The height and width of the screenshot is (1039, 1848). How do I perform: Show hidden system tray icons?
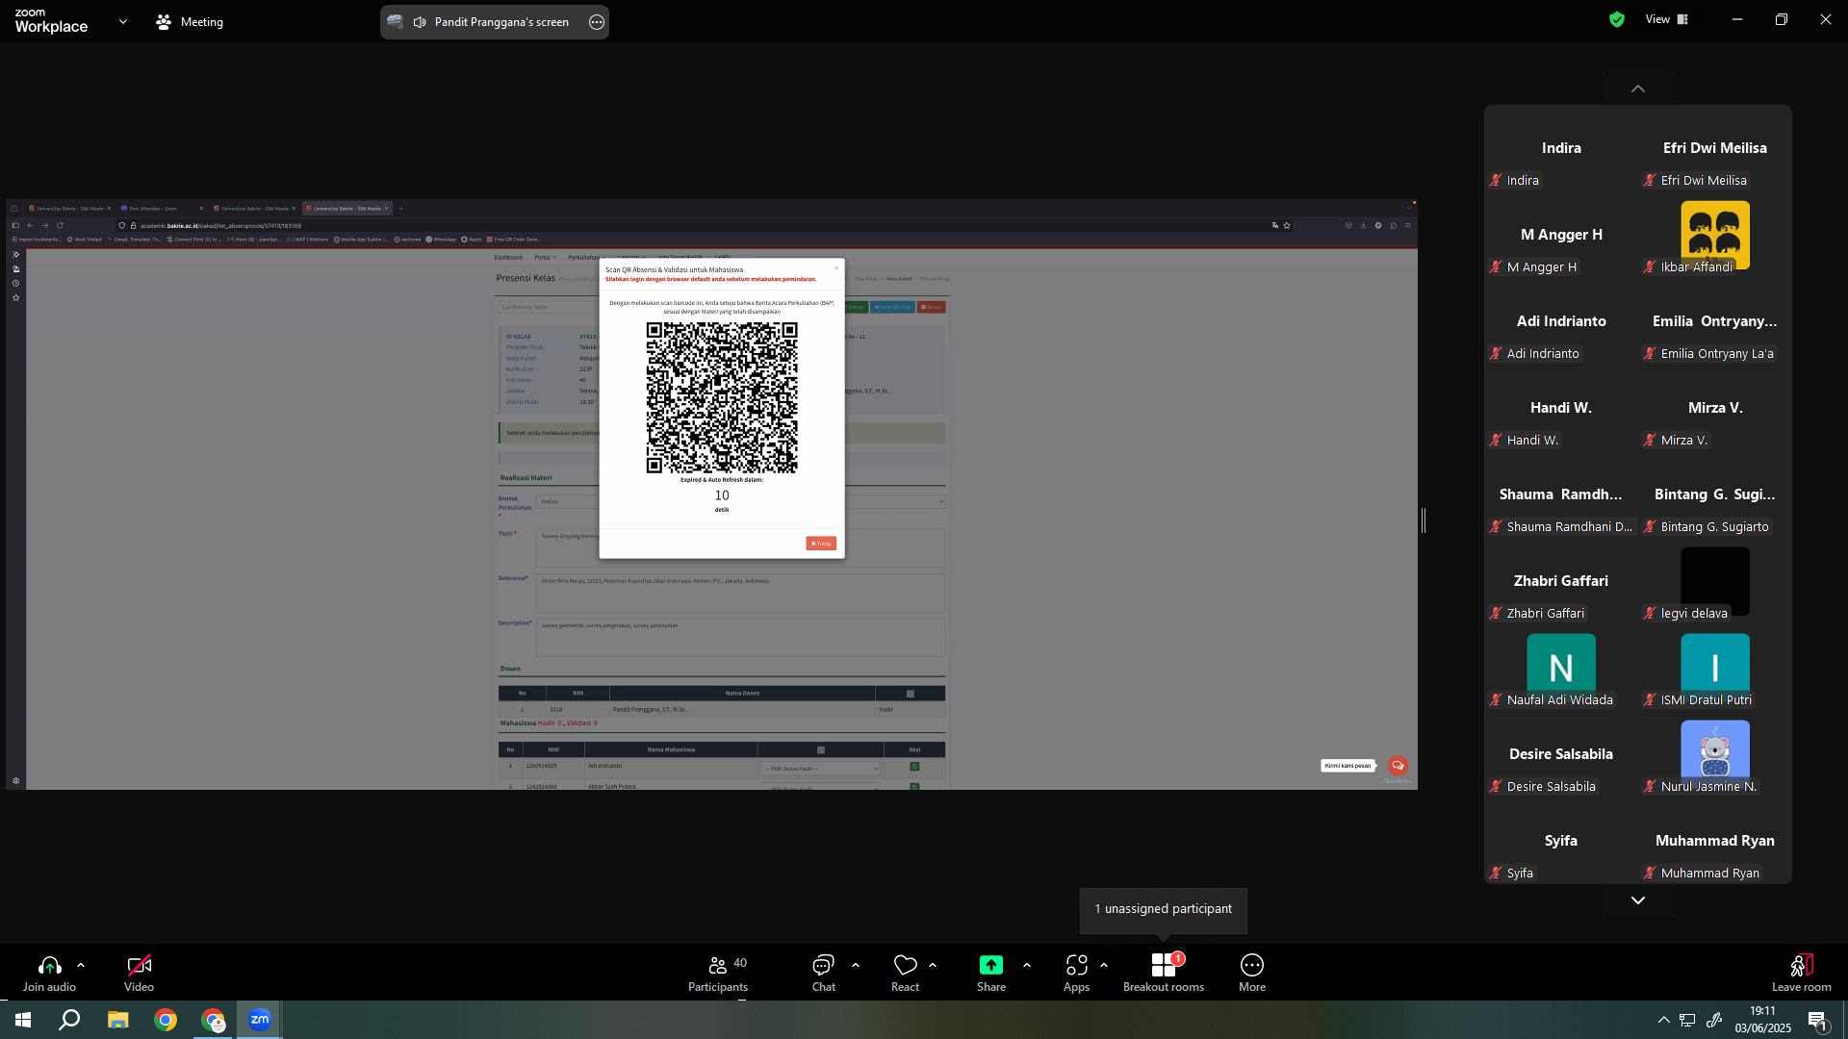pyautogui.click(x=1663, y=1020)
